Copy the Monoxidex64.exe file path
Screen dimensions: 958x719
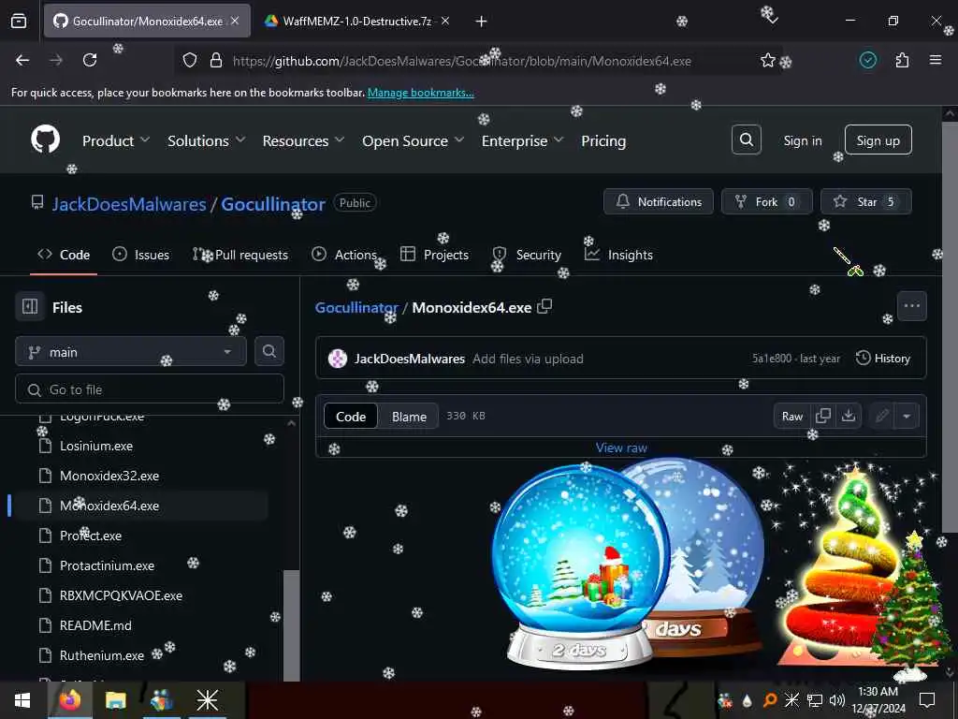[x=544, y=306]
